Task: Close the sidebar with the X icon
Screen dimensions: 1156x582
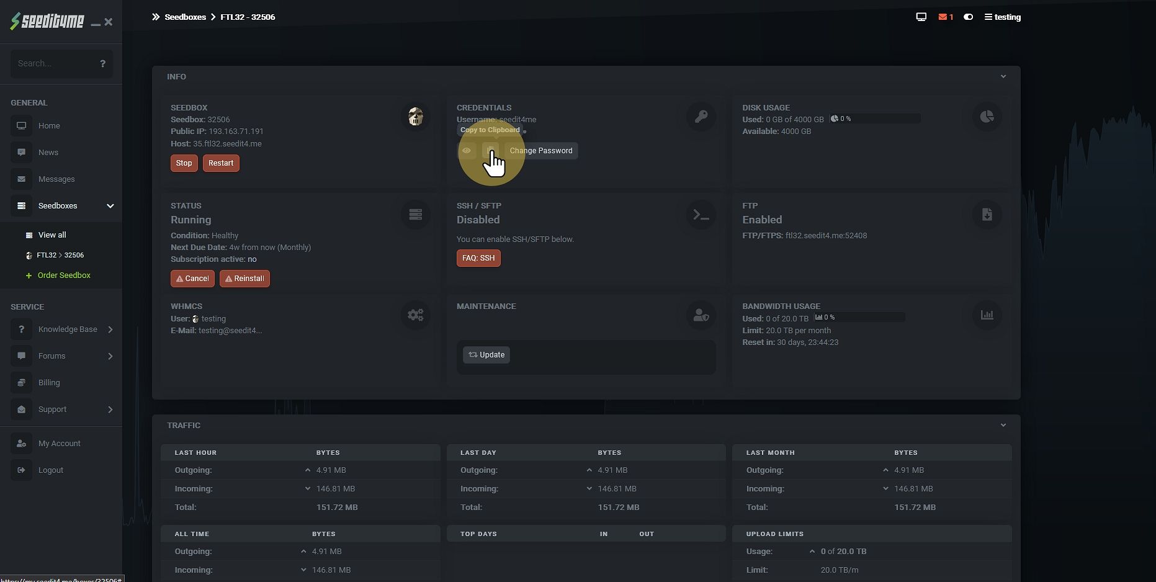Action: 109,22
